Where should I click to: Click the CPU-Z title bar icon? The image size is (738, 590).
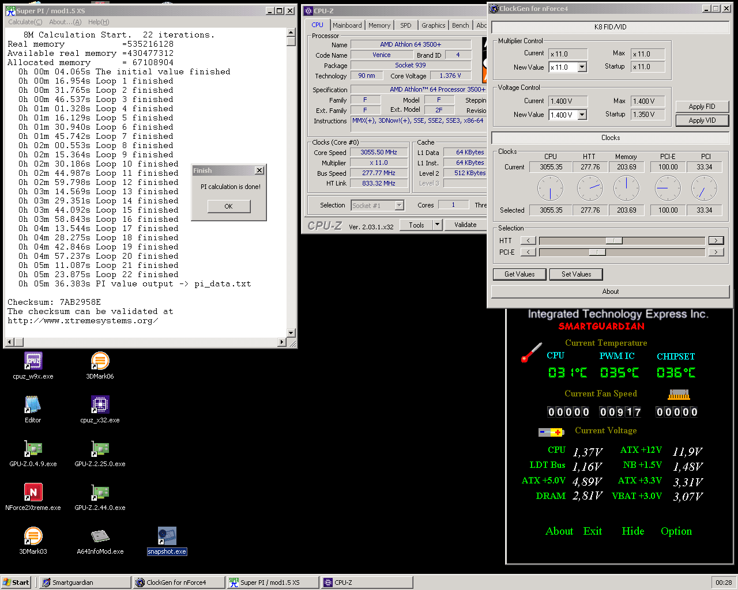coord(308,11)
